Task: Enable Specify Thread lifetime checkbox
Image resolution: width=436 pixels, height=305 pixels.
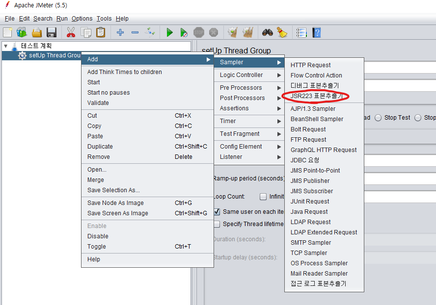Action: (217, 224)
